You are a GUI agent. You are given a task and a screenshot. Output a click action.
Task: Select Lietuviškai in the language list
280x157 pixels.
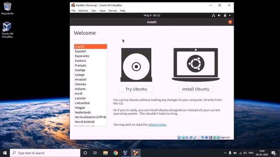pyautogui.click(x=91, y=103)
